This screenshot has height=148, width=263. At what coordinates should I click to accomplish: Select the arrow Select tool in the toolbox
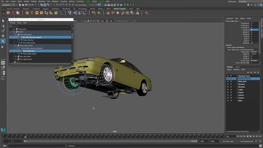3,21
